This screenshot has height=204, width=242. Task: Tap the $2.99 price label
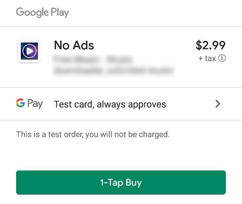(x=210, y=45)
